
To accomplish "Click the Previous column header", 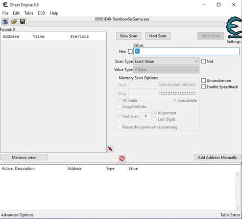I will click(x=86, y=36).
